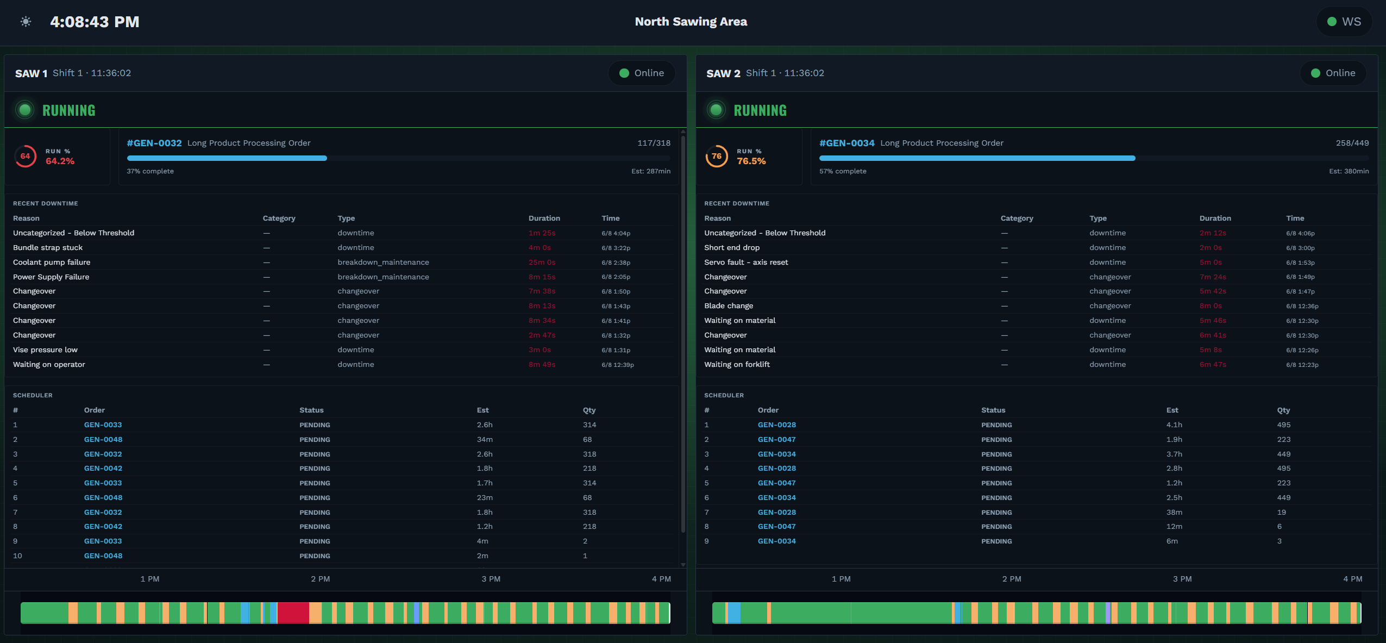Open GEN-0048 in Saw 1 scheduler row 2

[x=103, y=440]
